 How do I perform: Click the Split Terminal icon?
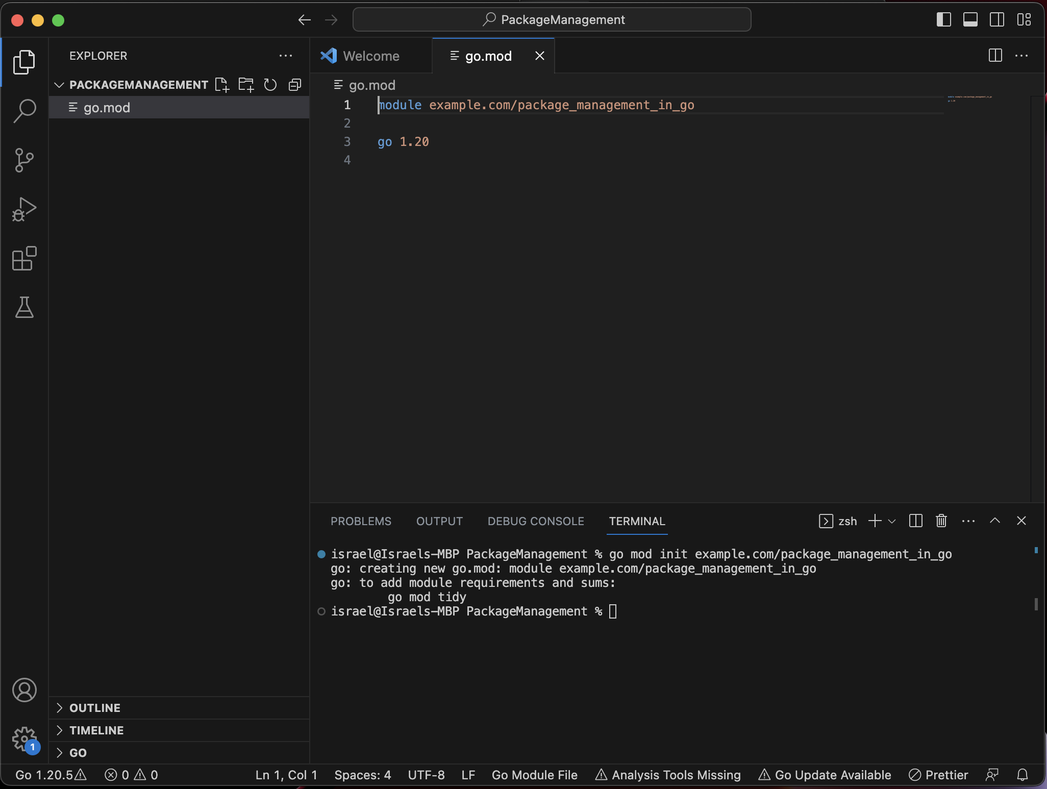tap(916, 521)
